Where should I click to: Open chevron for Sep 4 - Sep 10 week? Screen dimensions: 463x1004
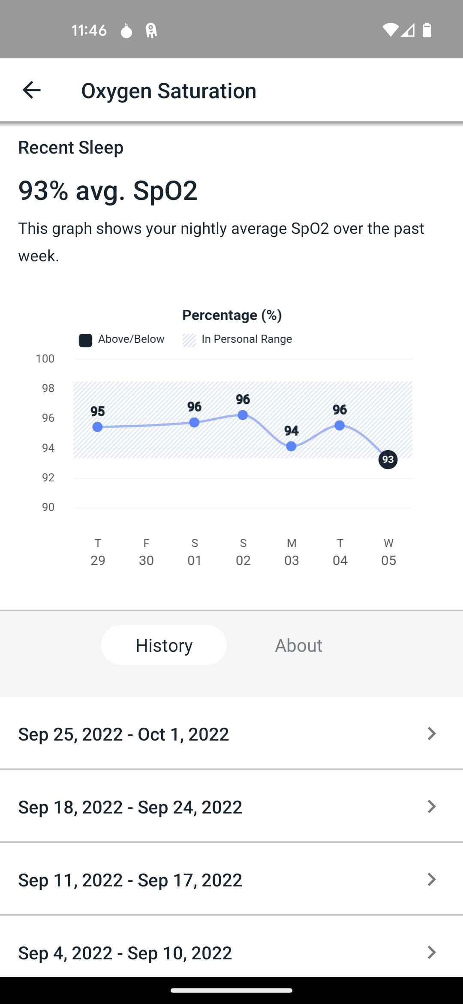432,952
